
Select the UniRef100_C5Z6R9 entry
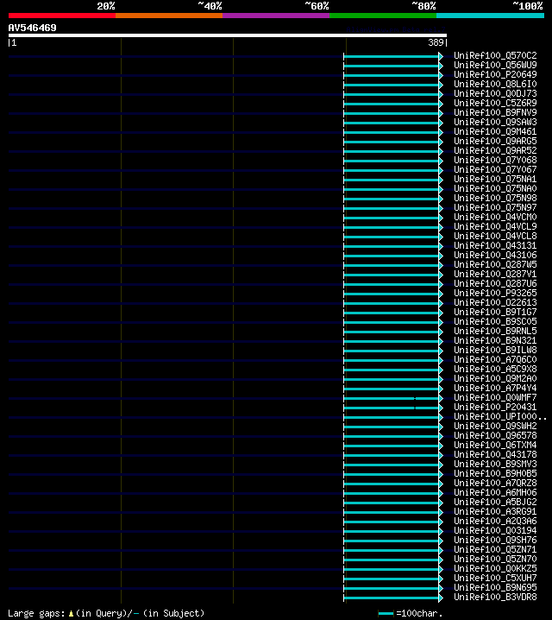point(495,104)
